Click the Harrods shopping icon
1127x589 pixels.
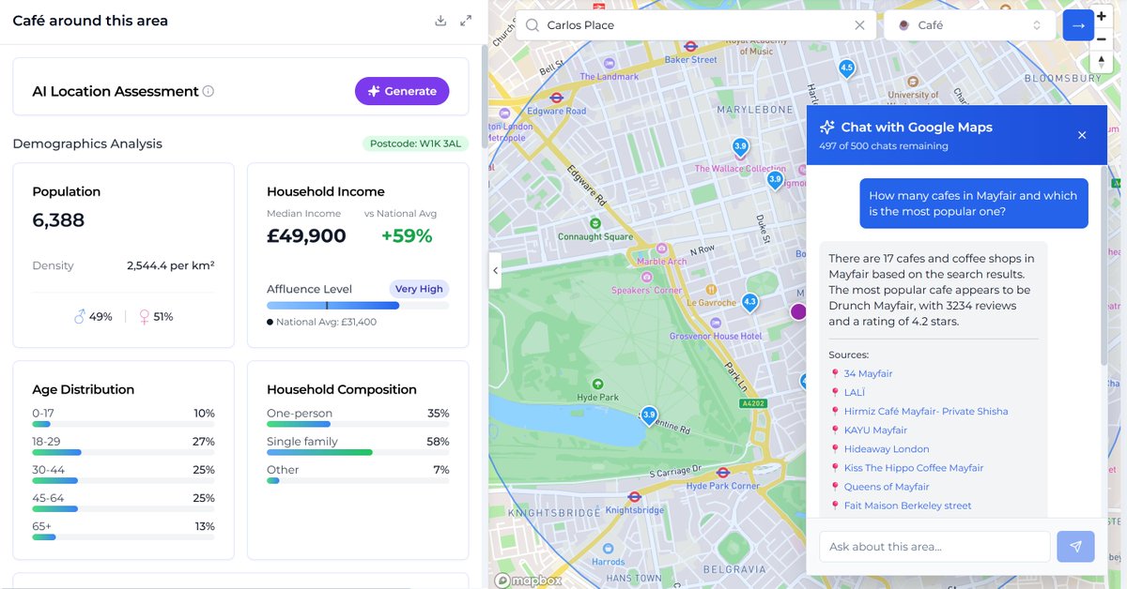click(x=608, y=548)
